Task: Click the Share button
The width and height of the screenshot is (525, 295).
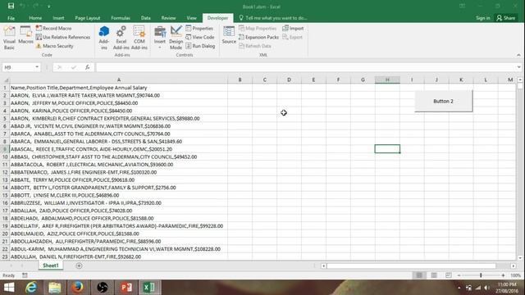Action: pos(506,18)
